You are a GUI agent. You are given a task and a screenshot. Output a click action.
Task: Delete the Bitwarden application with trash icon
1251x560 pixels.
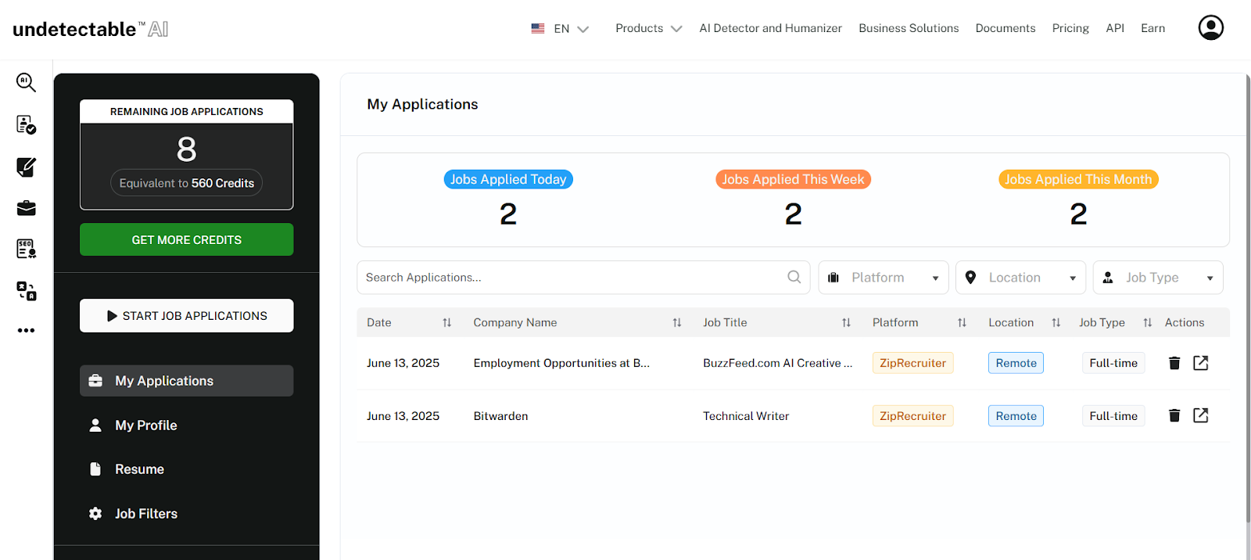click(x=1174, y=415)
